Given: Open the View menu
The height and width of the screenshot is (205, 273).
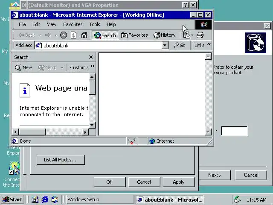Looking at the screenshot, I should click(52, 24).
